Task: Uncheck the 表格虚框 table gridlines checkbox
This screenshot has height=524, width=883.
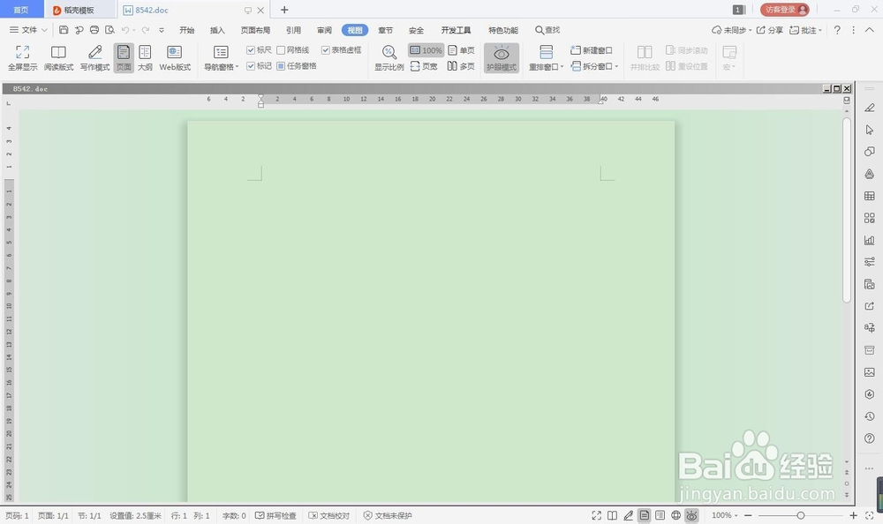Action: click(x=326, y=50)
